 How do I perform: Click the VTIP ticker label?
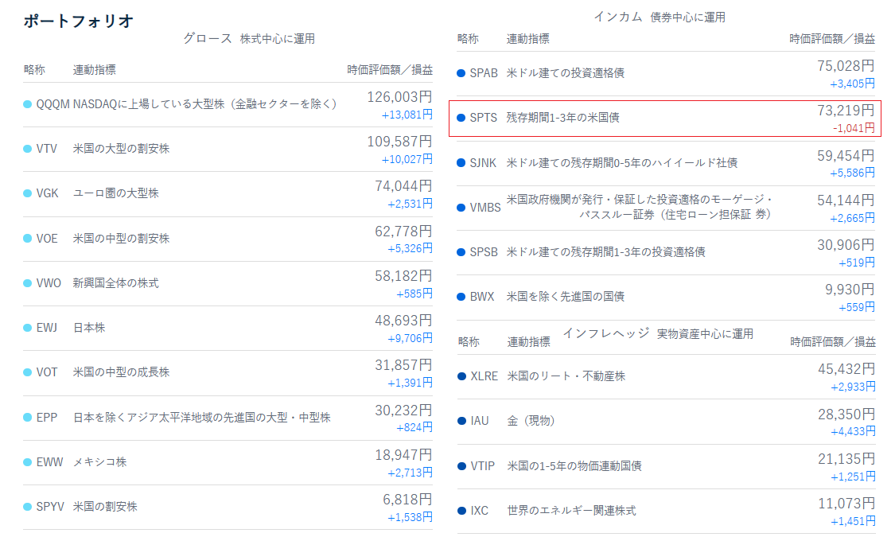coord(482,466)
